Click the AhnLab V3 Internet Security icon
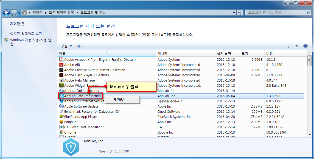This screenshot has height=159, width=314. [61, 101]
